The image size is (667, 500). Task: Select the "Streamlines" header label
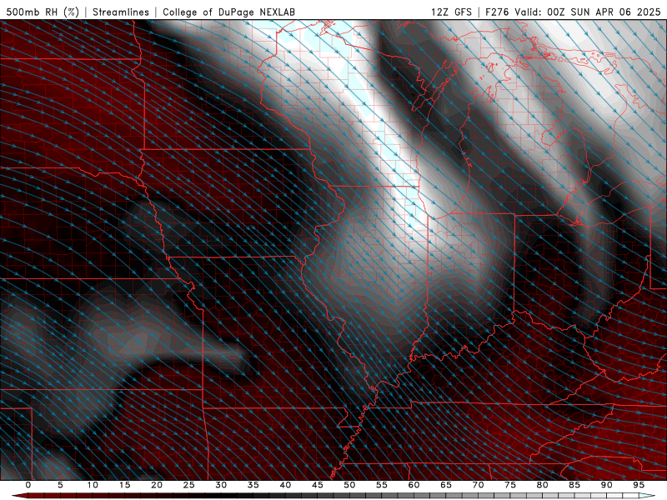pyautogui.click(x=121, y=12)
